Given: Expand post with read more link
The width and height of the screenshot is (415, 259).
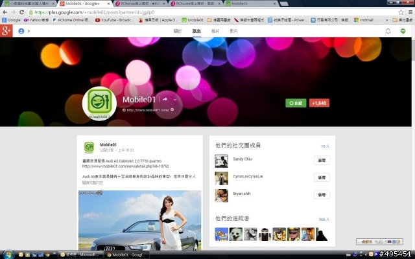Looking at the screenshot, I should pyautogui.click(x=92, y=183).
